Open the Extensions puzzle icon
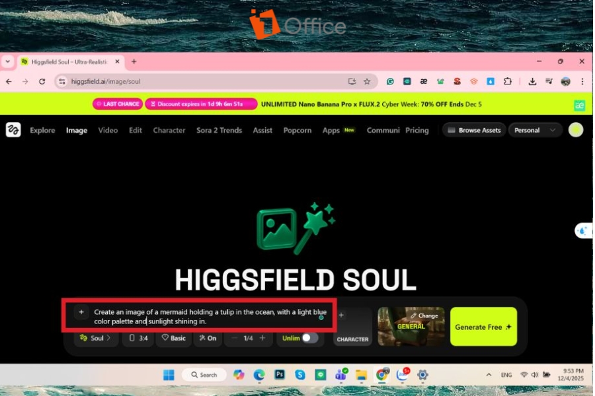595x396 pixels. [508, 81]
